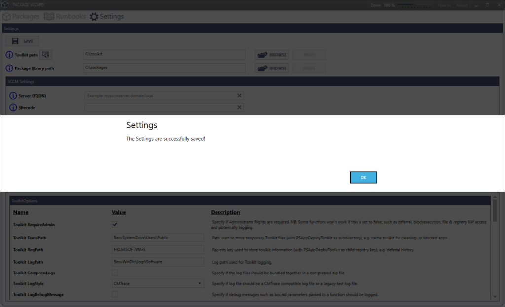Sort by the Name column header
Screen dimensions: 505x307
tap(21, 212)
